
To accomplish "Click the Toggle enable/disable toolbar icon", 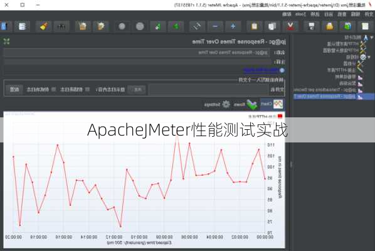I will point(197,26).
